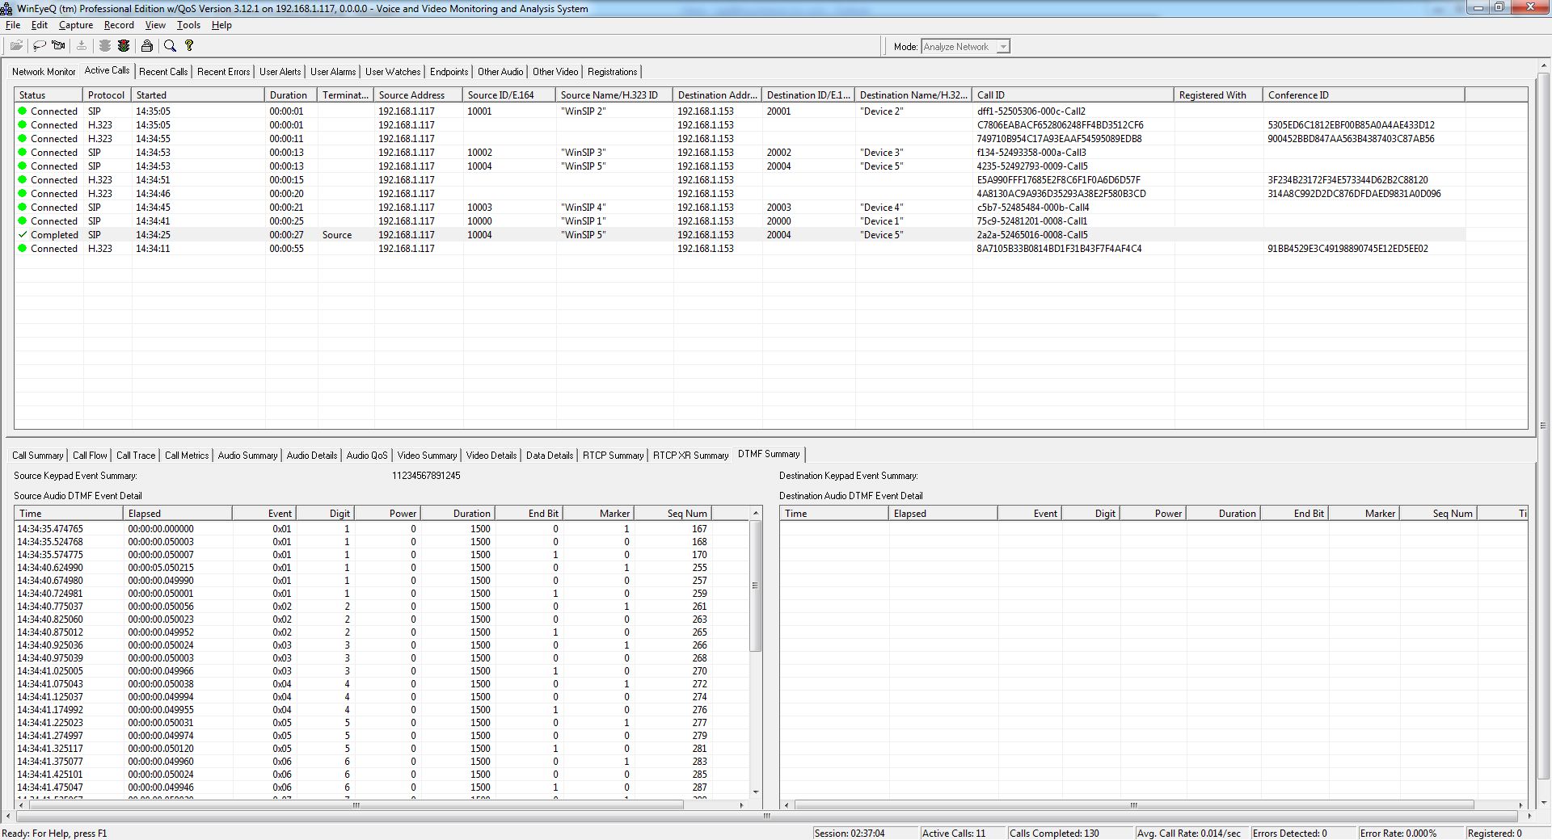This screenshot has height=840, width=1552.
Task: Open the Call Summary tab
Action: pos(37,456)
